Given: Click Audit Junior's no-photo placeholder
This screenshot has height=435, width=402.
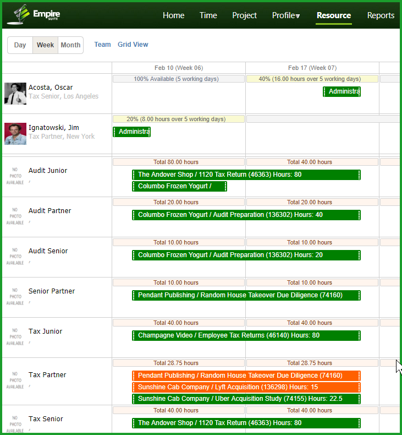Looking at the screenshot, I should pyautogui.click(x=15, y=176).
